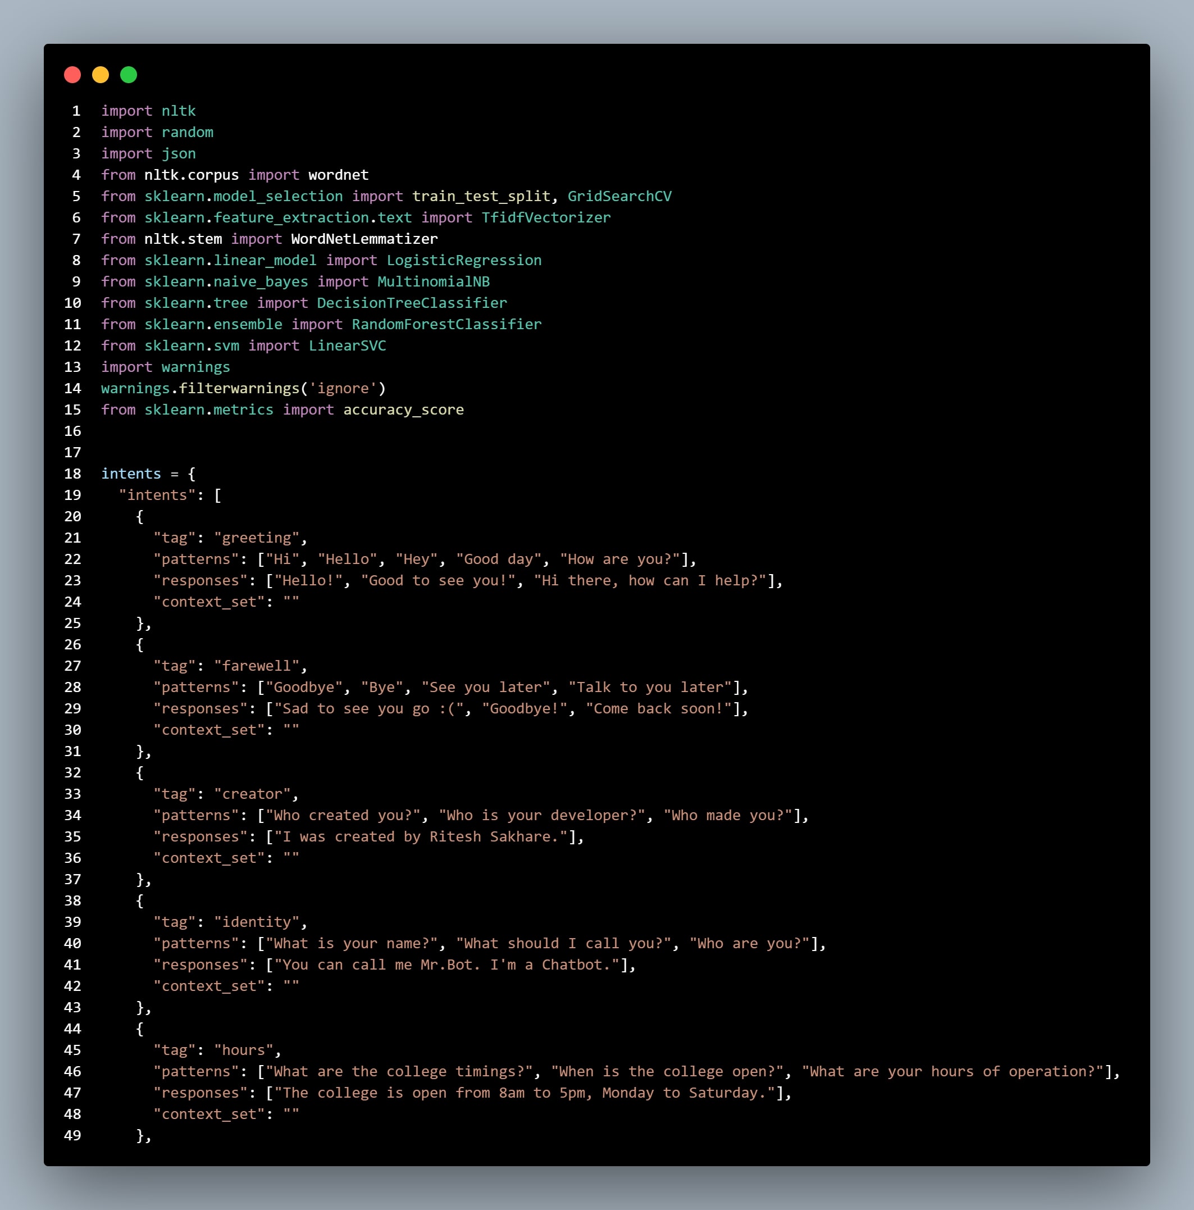Click the red close dot
This screenshot has height=1210, width=1194.
(x=72, y=75)
